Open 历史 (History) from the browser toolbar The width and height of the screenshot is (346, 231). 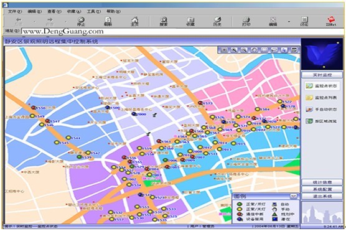[217, 22]
